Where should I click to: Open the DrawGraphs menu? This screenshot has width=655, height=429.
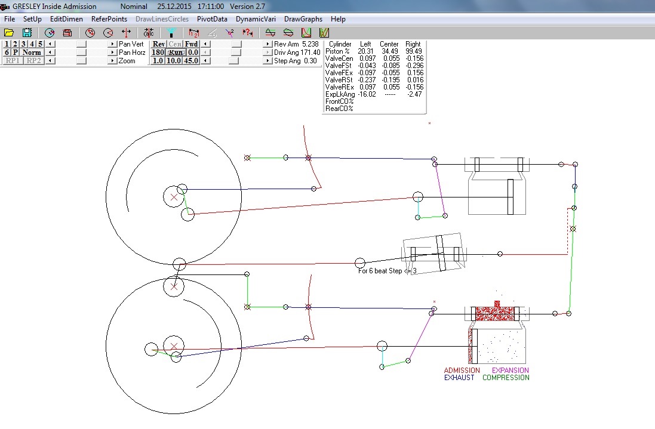pos(303,19)
